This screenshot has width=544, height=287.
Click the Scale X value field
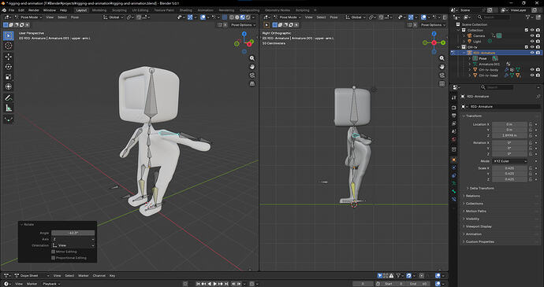tap(509, 168)
